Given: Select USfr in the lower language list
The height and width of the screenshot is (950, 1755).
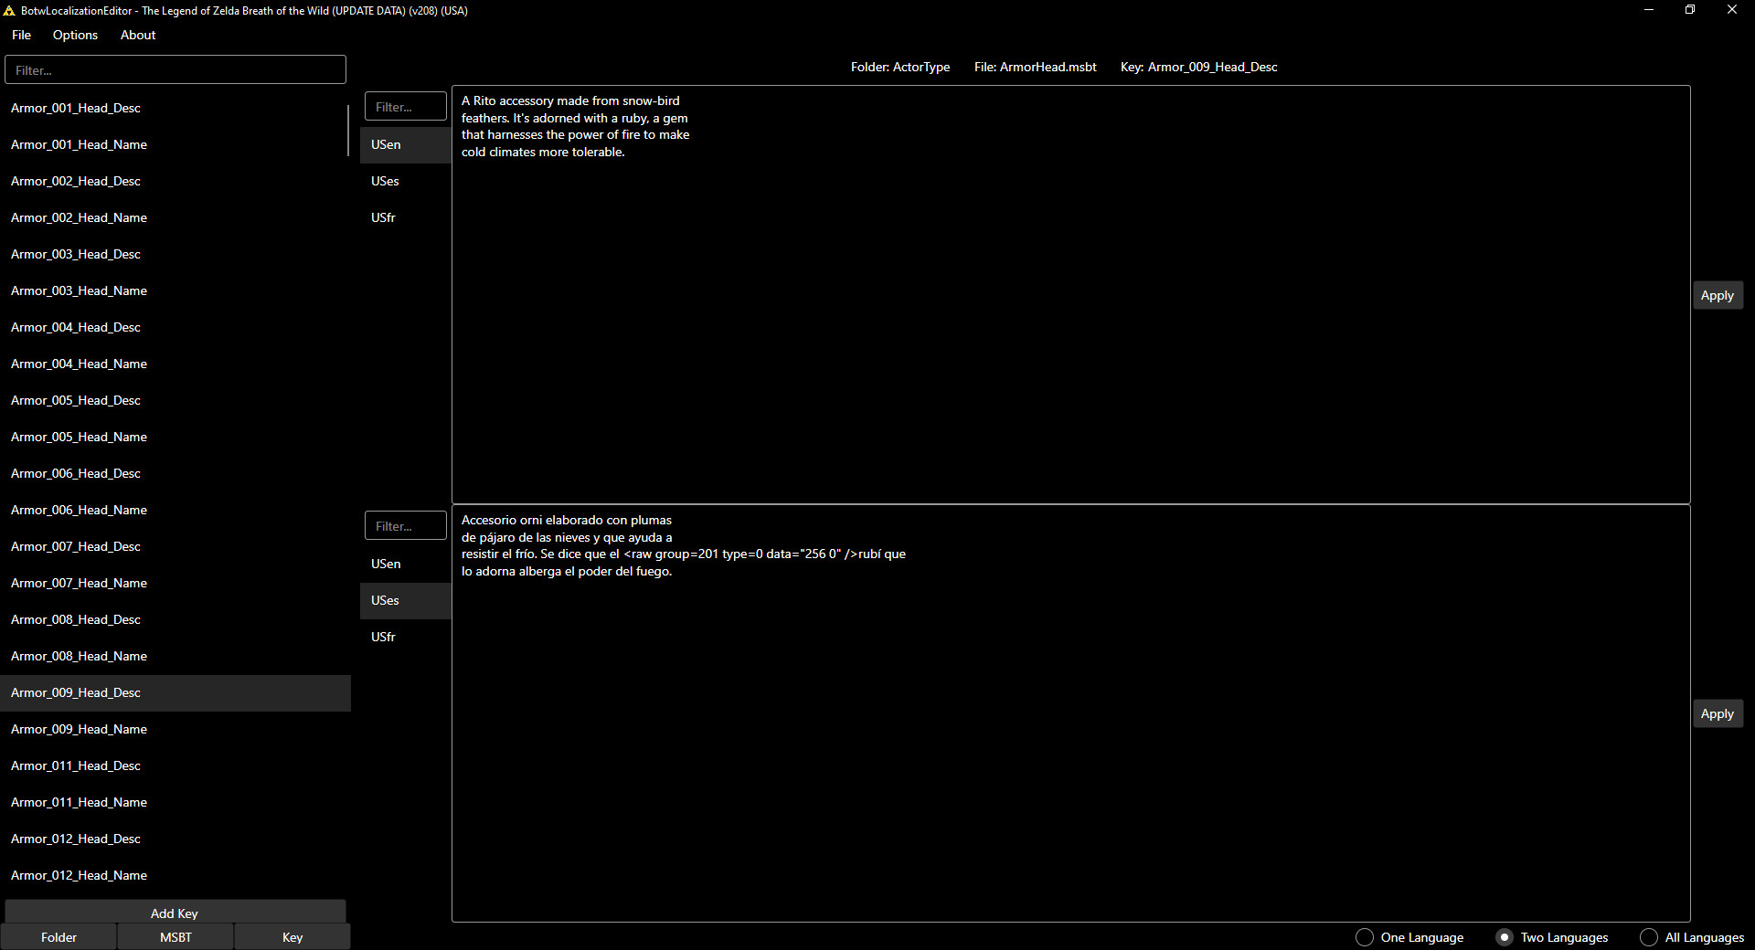Looking at the screenshot, I should pyautogui.click(x=406, y=637).
